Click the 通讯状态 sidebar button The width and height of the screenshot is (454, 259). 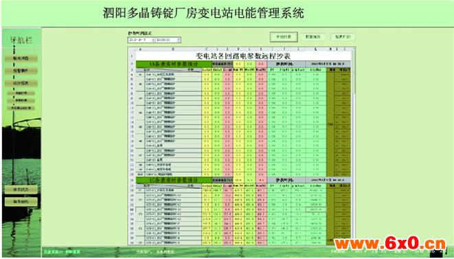point(21,189)
